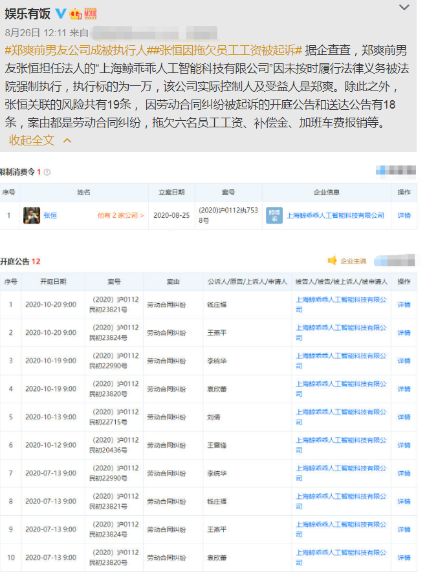Open 详情 for 钱庄福 2020-07-13 hearing
438x572 pixels.
click(x=404, y=502)
